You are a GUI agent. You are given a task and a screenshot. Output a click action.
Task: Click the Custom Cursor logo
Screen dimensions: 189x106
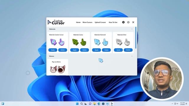(x=56, y=22)
